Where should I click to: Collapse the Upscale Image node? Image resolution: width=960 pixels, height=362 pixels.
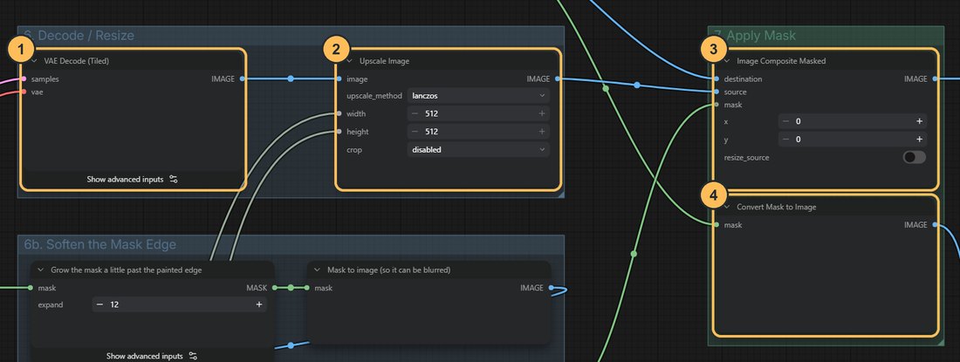point(350,61)
